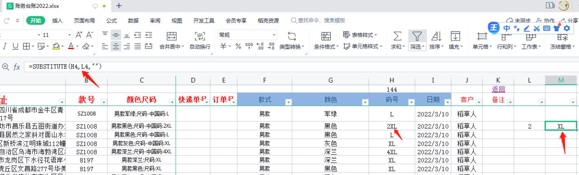This screenshot has width=579, height=175.
Task: Toggle underline formatting
Action: pos(15,46)
